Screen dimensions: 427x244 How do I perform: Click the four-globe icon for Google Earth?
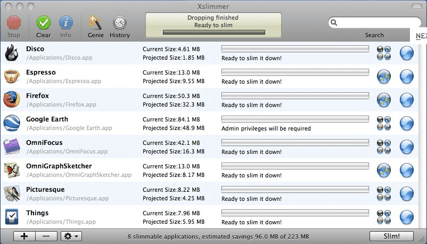tap(384, 124)
